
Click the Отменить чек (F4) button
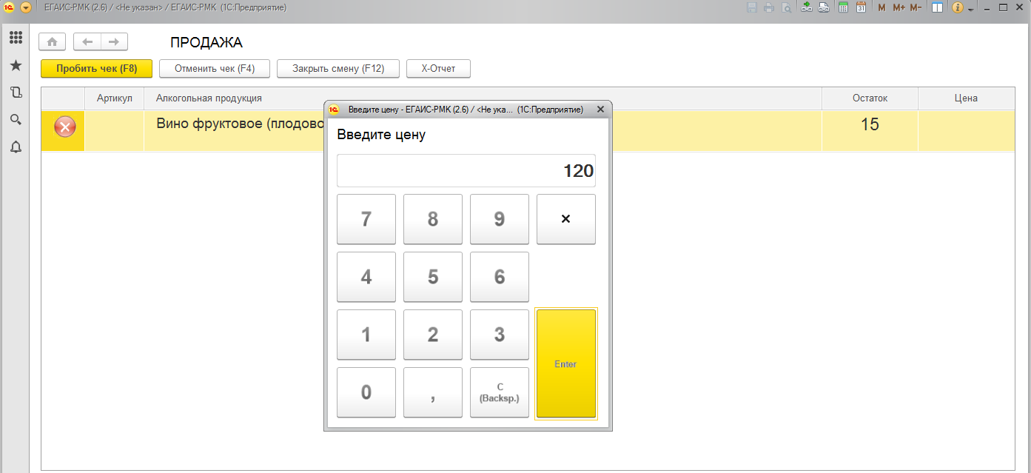coord(215,68)
